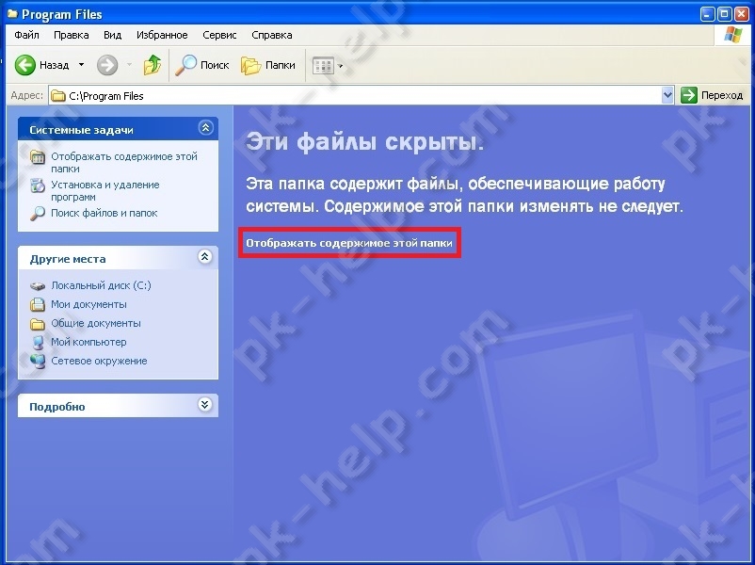This screenshot has width=755, height=565.
Task: Open the Правка menu
Action: pyautogui.click(x=72, y=35)
